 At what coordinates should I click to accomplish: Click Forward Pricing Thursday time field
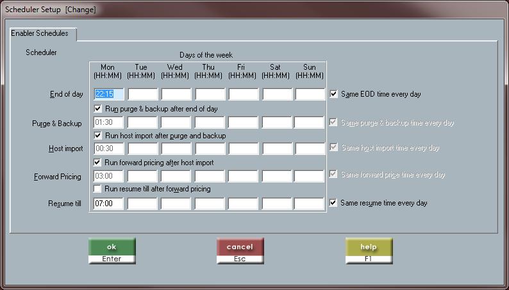210,176
